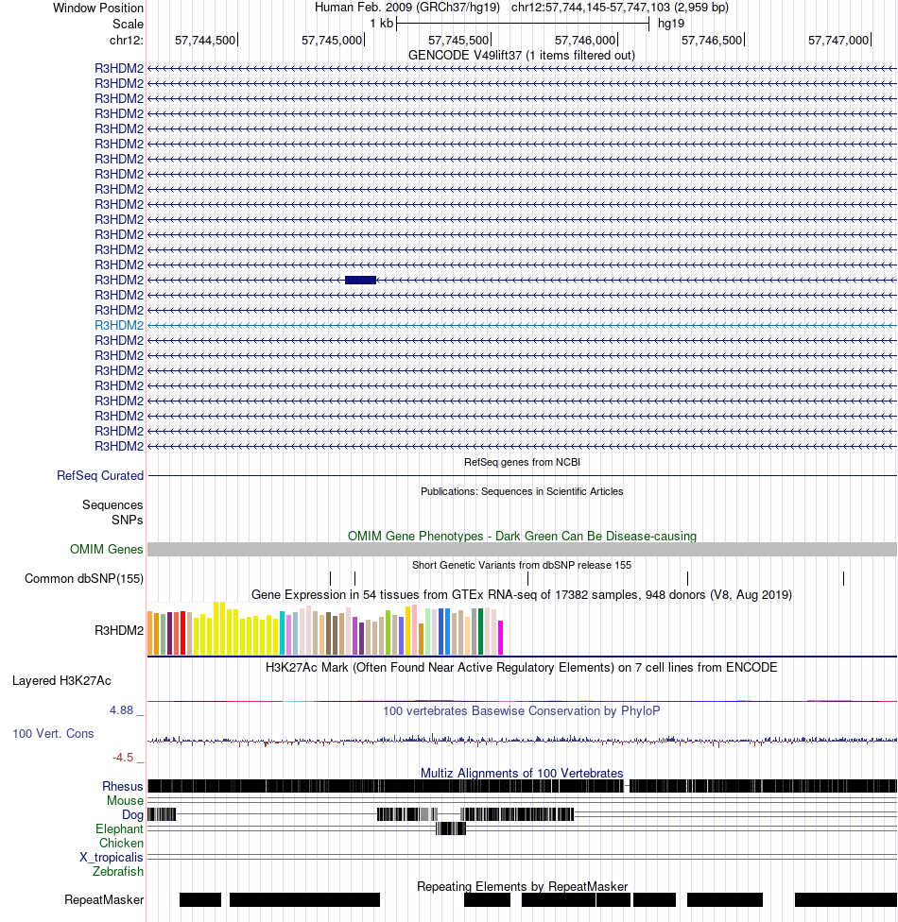Click the -4.5 PhyloP lower limit
The image size is (898, 922).
123,758
